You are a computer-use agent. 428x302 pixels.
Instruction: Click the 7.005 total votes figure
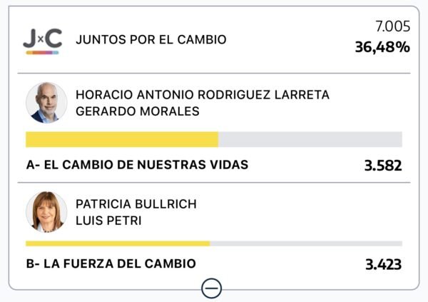[392, 26]
